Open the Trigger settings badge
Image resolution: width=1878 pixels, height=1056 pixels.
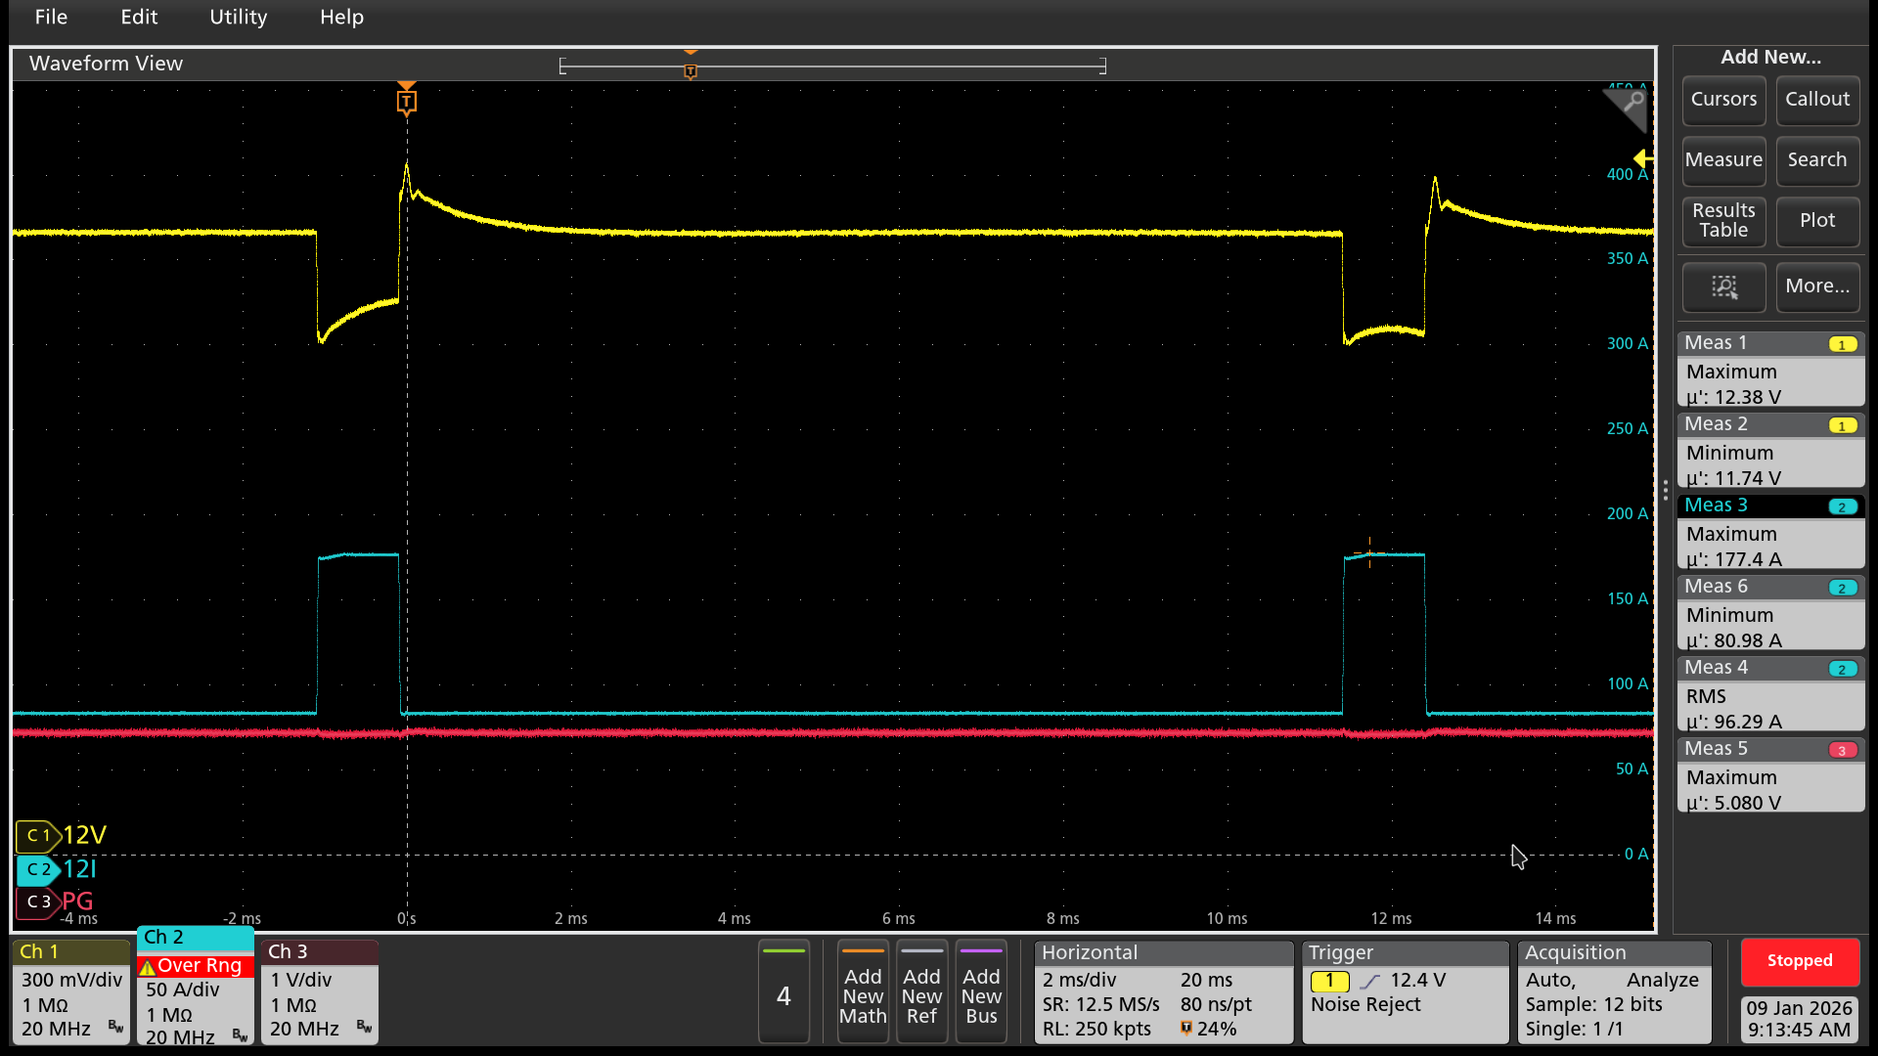tap(1405, 991)
